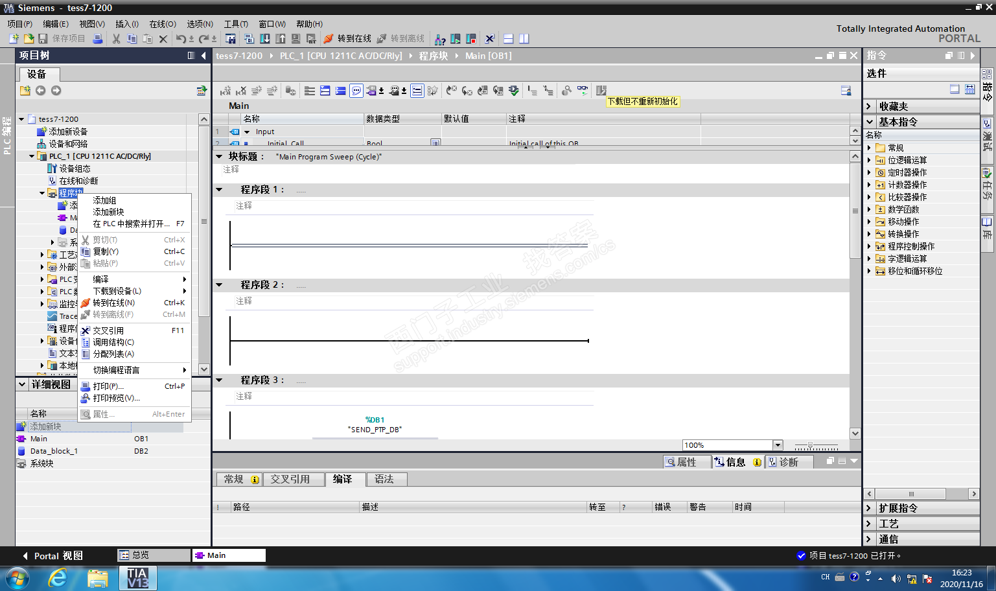Click the forward arrow in project tree
Image resolution: width=996 pixels, height=591 pixels.
click(x=56, y=91)
